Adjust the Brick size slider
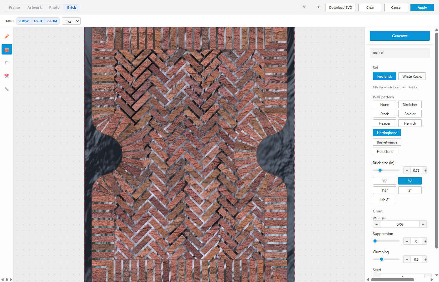 coord(386,170)
